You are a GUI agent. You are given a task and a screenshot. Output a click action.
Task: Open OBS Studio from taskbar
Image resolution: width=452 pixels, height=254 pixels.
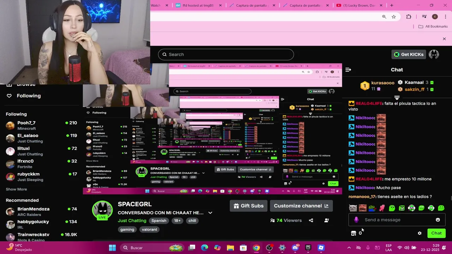click(269, 248)
